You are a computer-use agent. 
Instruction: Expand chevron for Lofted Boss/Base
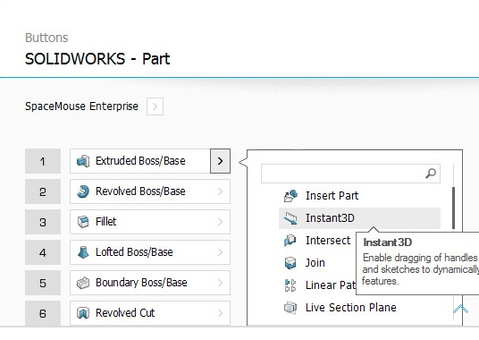coord(220,252)
